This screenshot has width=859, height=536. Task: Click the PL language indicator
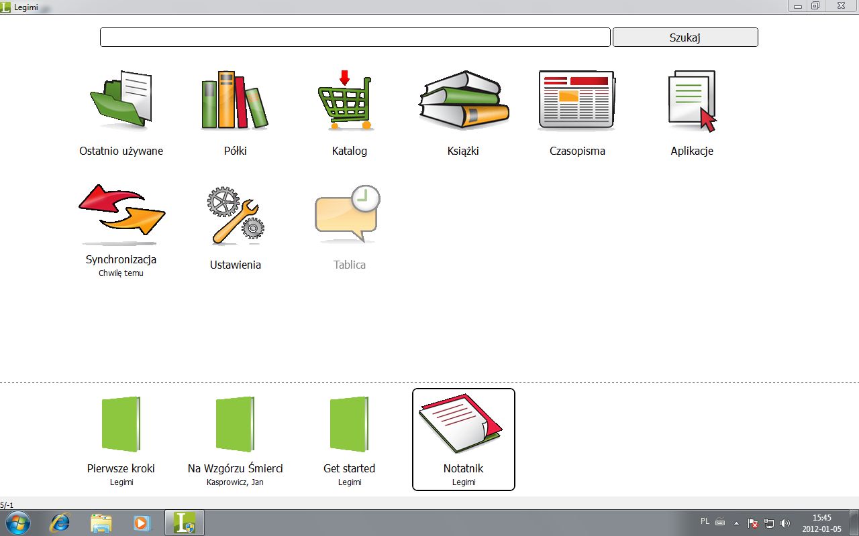[x=705, y=521]
